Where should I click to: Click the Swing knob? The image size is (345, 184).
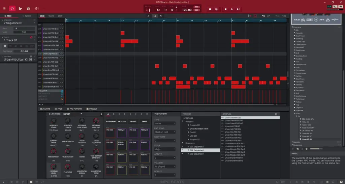(82, 151)
